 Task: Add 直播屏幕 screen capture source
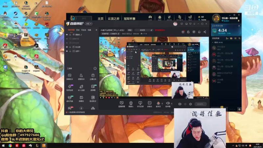(x=122, y=104)
